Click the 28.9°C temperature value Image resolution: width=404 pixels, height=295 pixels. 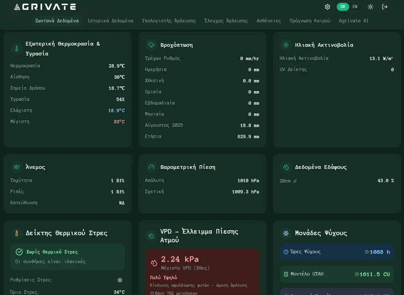[x=116, y=66]
